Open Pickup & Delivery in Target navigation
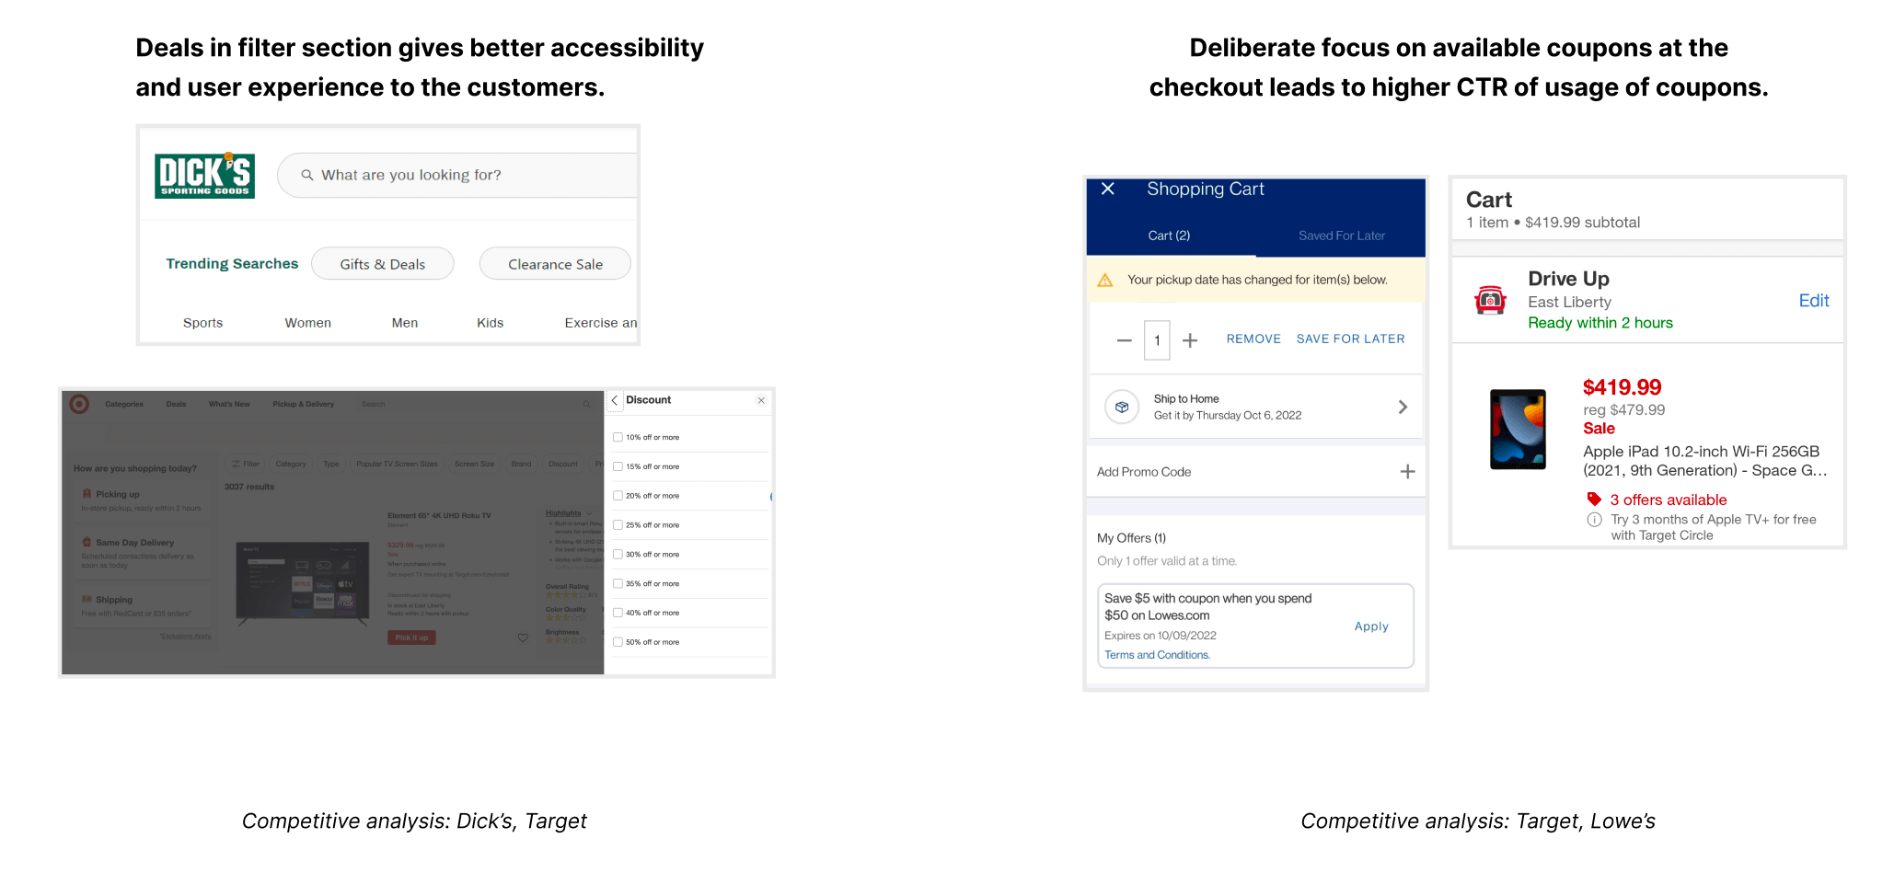The width and height of the screenshot is (1894, 896). [x=304, y=404]
